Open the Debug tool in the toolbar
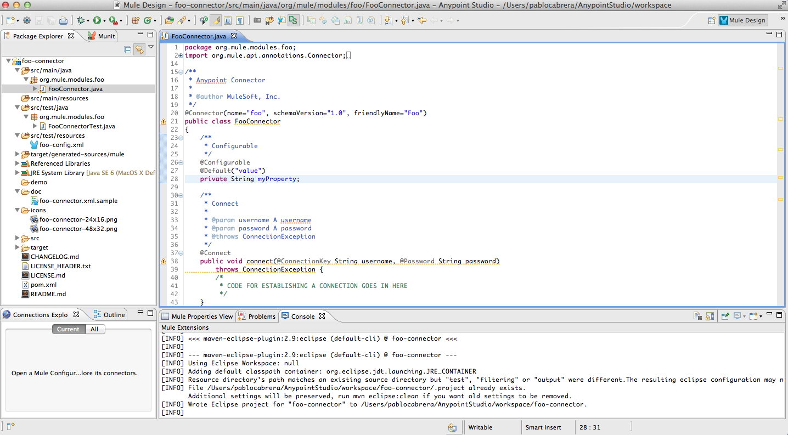 [x=80, y=20]
